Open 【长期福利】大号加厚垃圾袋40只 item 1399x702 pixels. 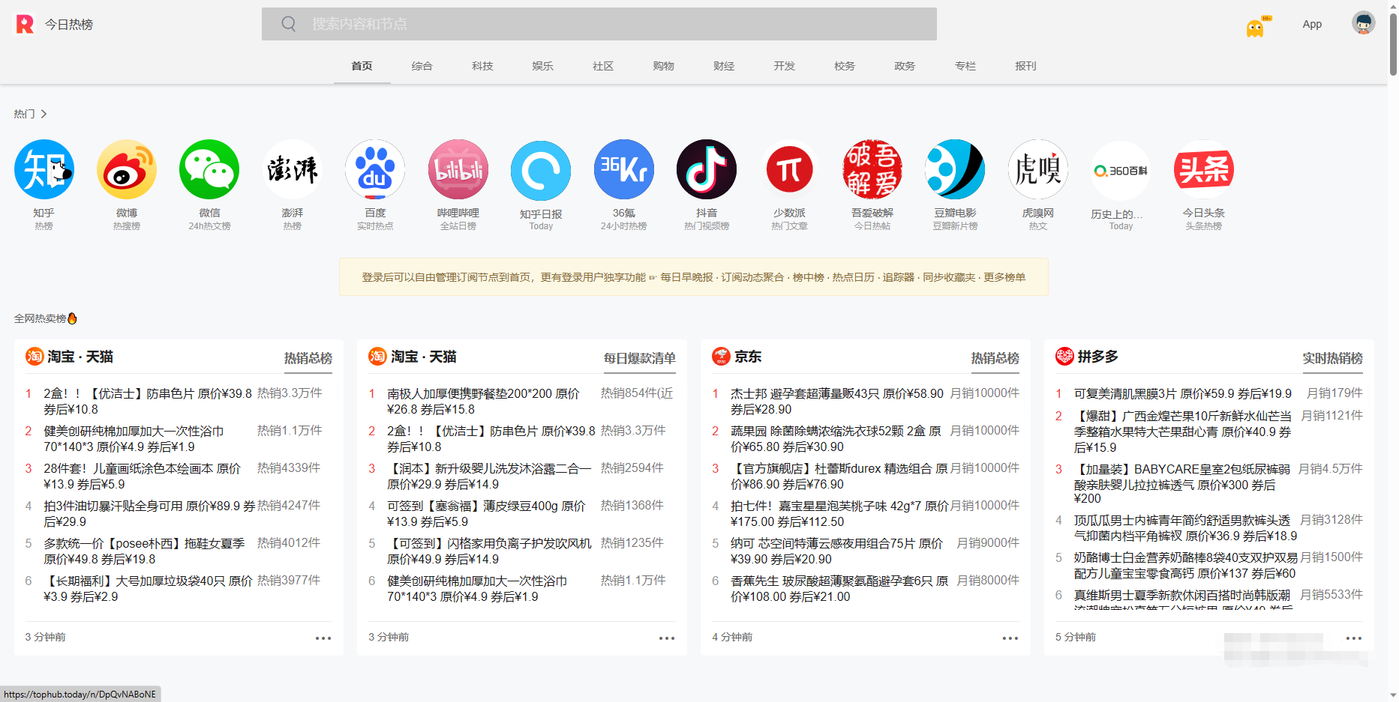click(149, 589)
